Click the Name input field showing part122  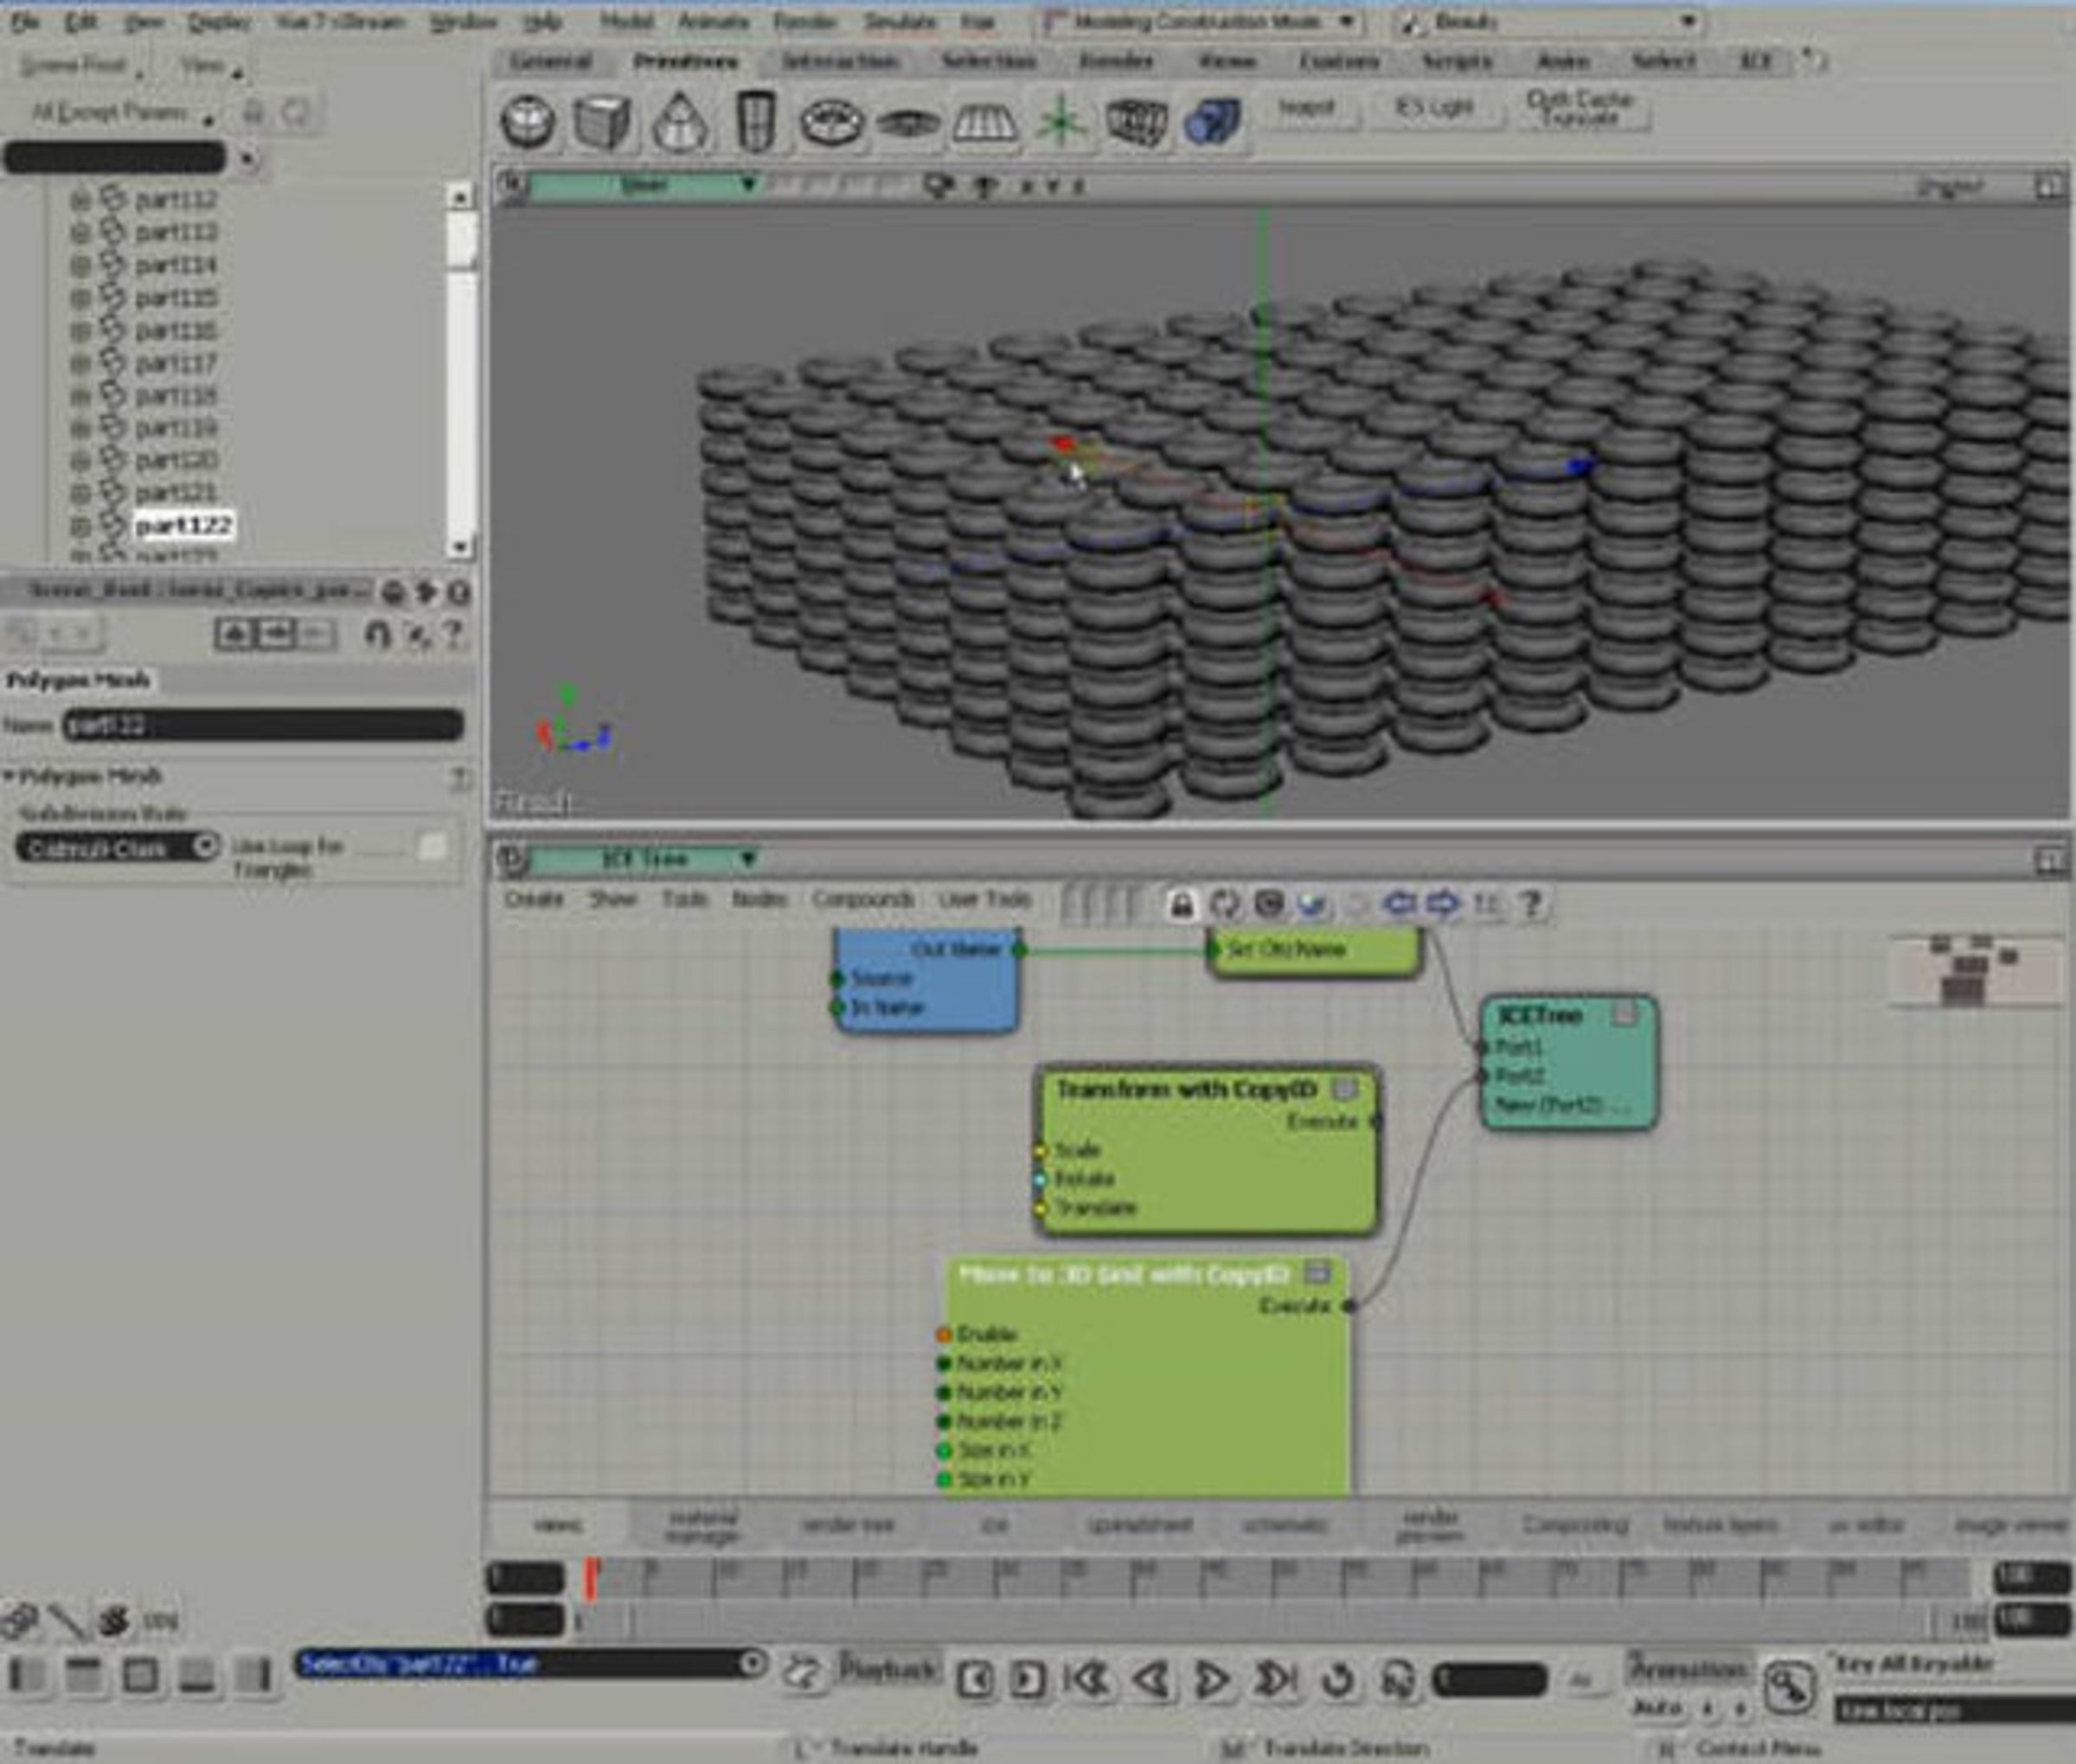click(264, 725)
